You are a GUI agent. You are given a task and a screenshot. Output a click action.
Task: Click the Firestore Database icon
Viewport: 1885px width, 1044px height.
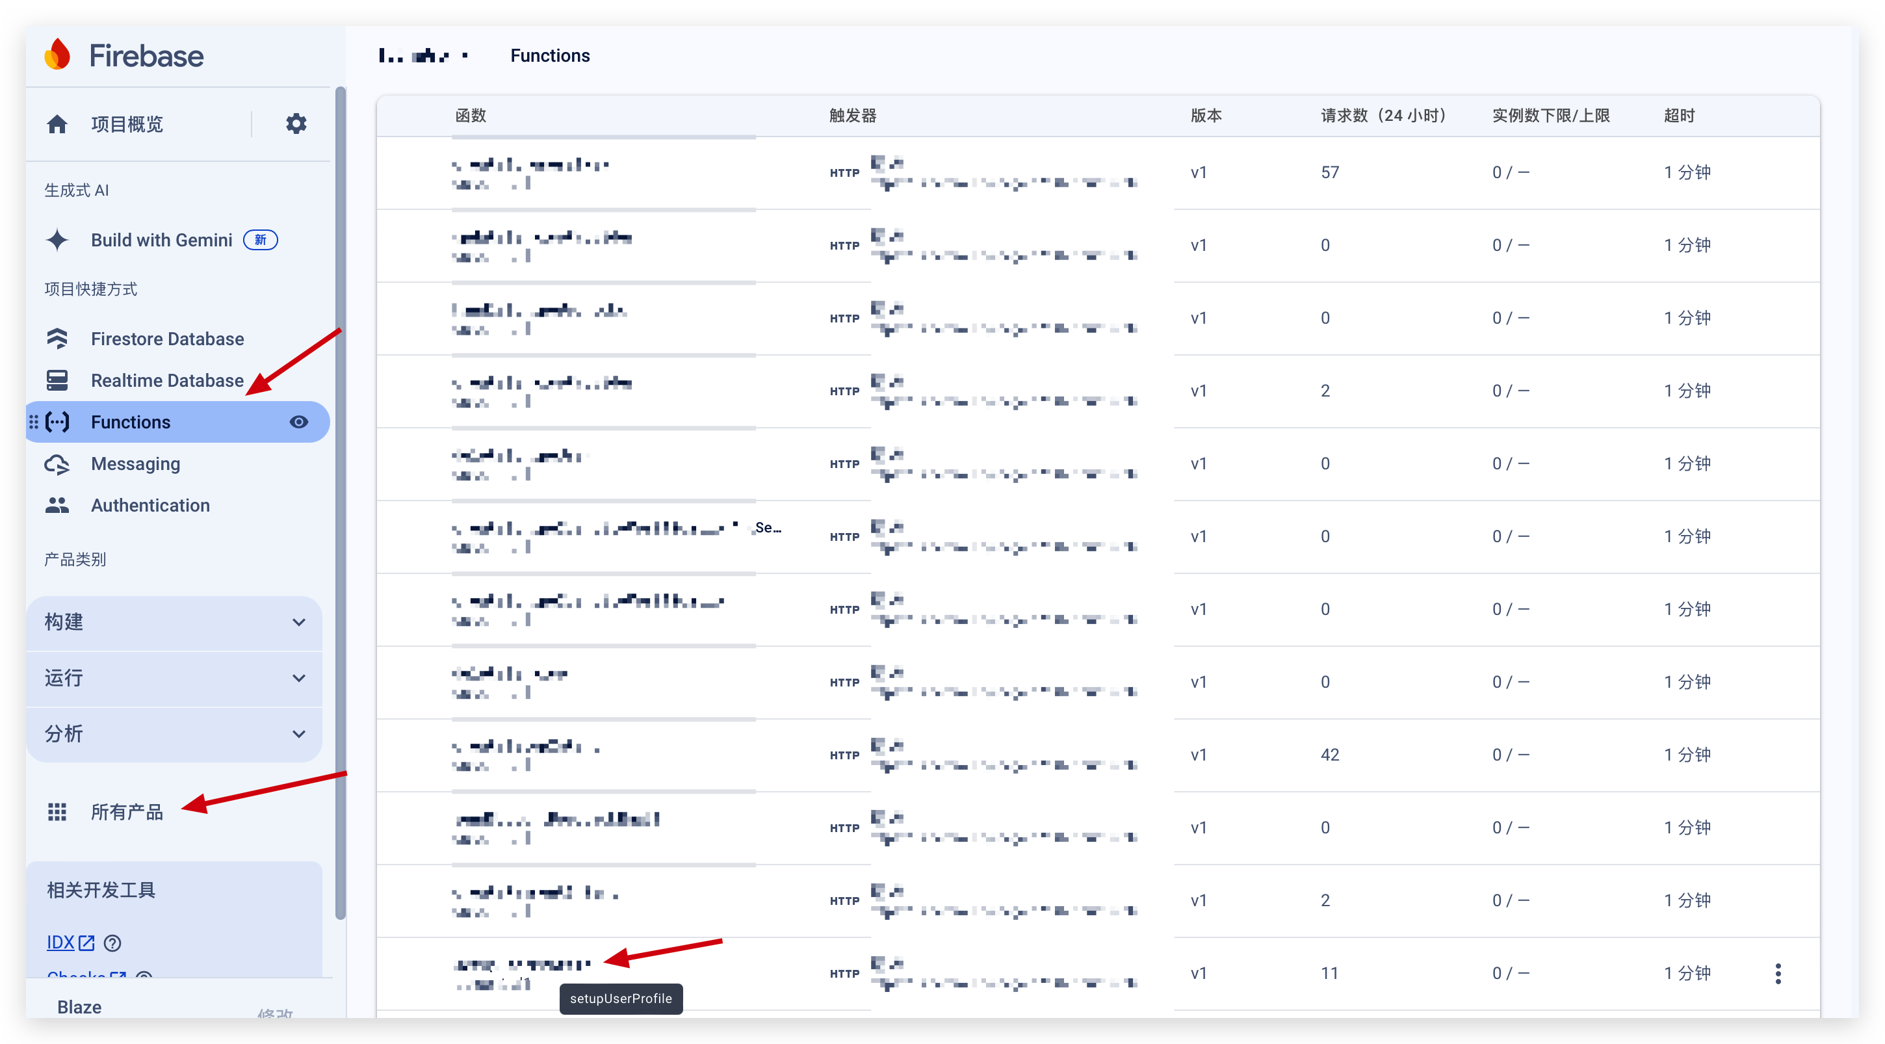tap(57, 339)
